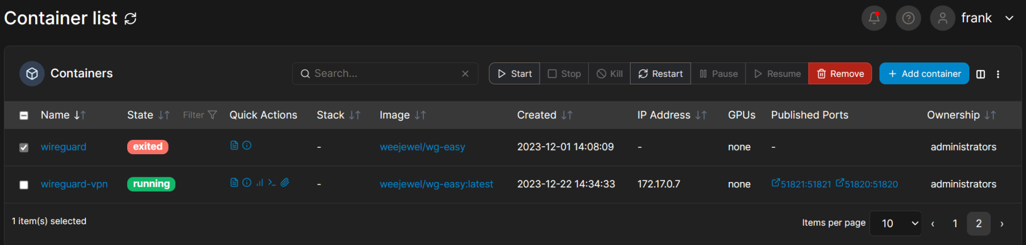The height and width of the screenshot is (245, 1026).
Task: Open weejewel/wg-easy:latest image link
Action: [436, 184]
